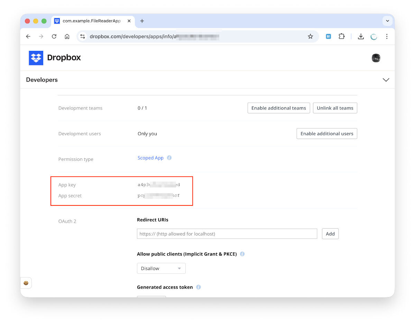This screenshot has width=415, height=324.
Task: Click the 'Permission type' label
Action: pos(76,159)
